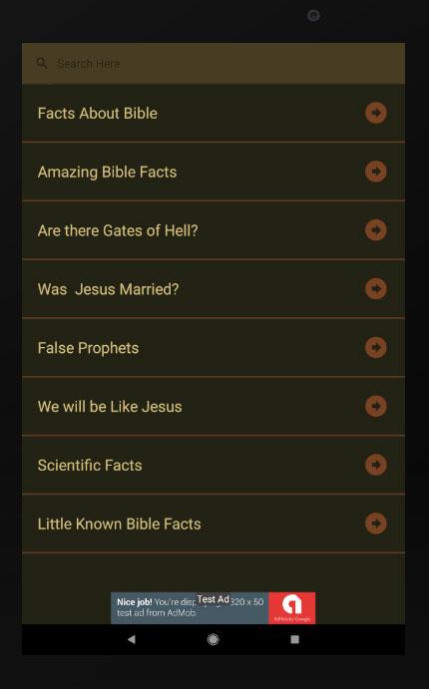This screenshot has height=689, width=429.
Task: Open recent apps with the square button
Action: (295, 639)
